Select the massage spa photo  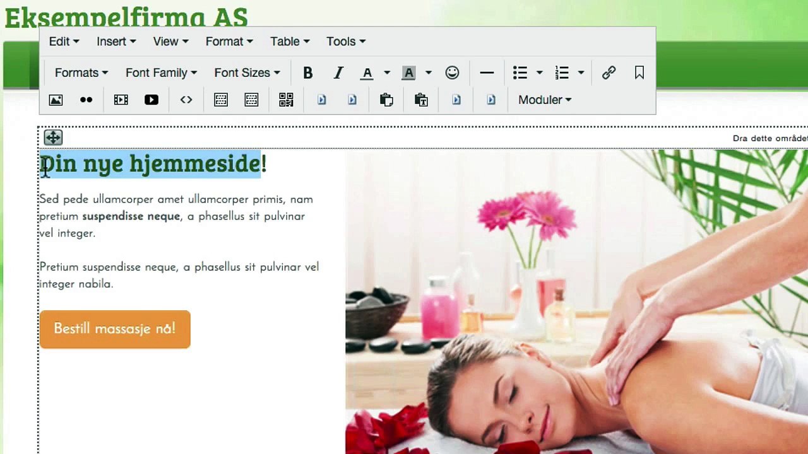(x=576, y=301)
